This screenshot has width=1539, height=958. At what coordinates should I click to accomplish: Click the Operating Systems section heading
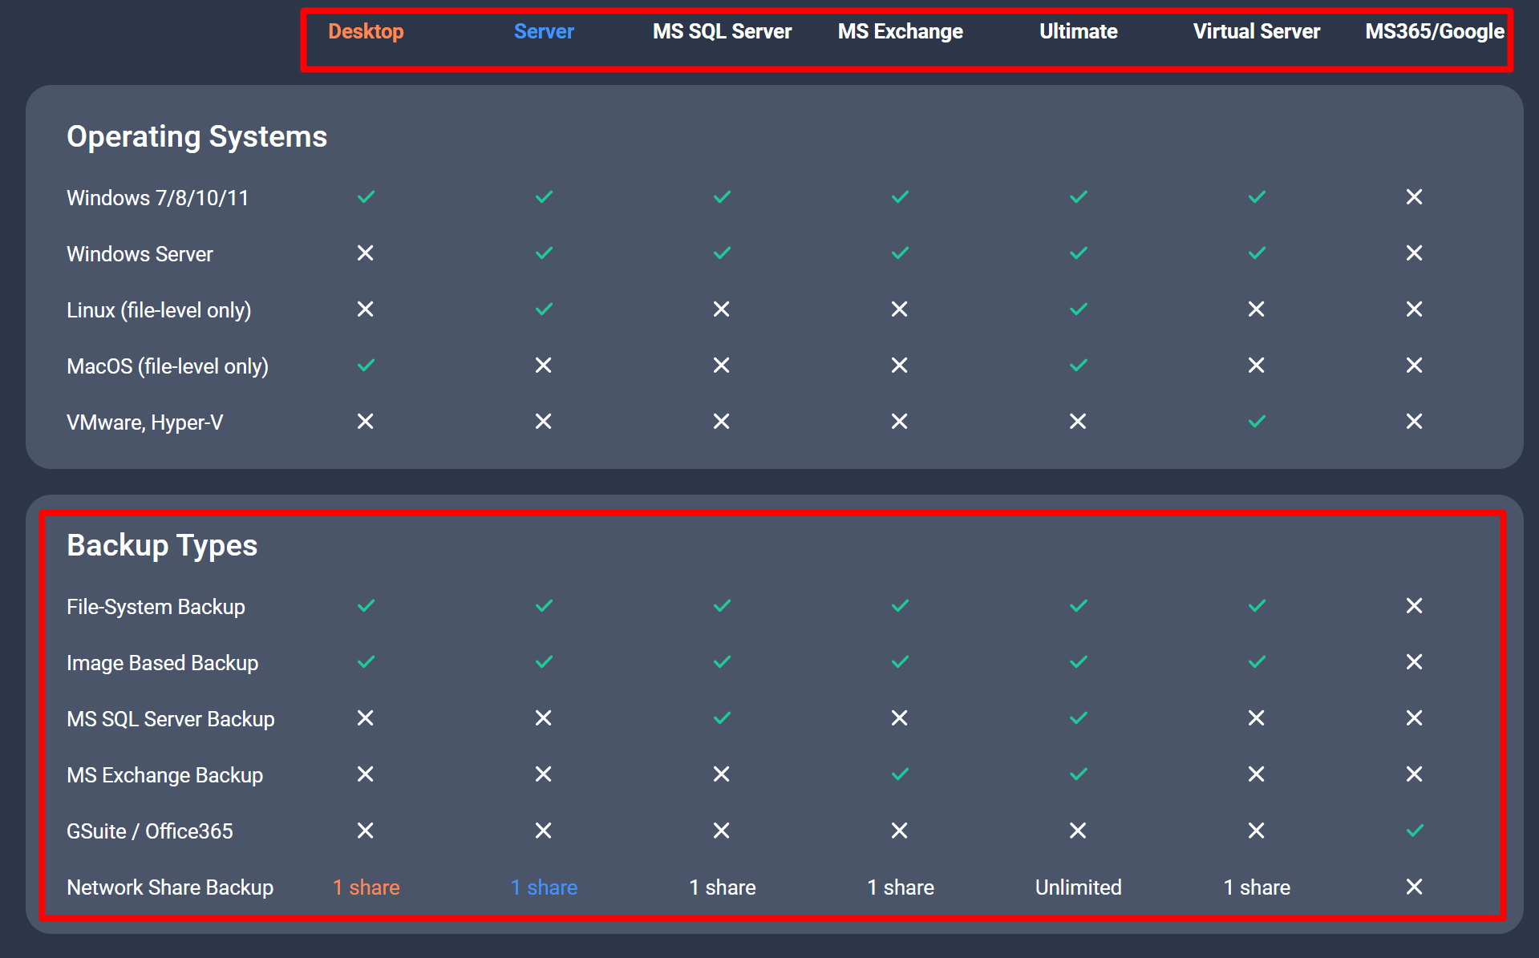point(196,136)
